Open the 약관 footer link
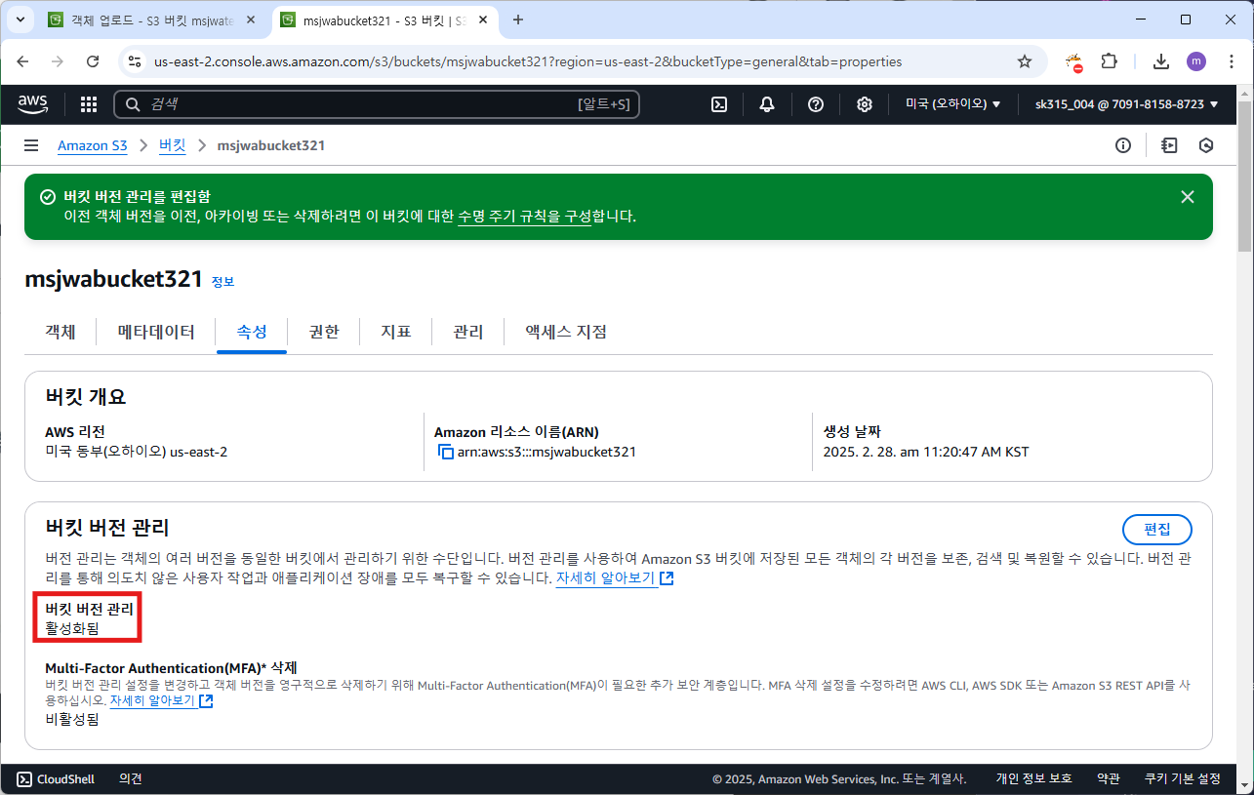This screenshot has width=1254, height=795. click(1109, 778)
